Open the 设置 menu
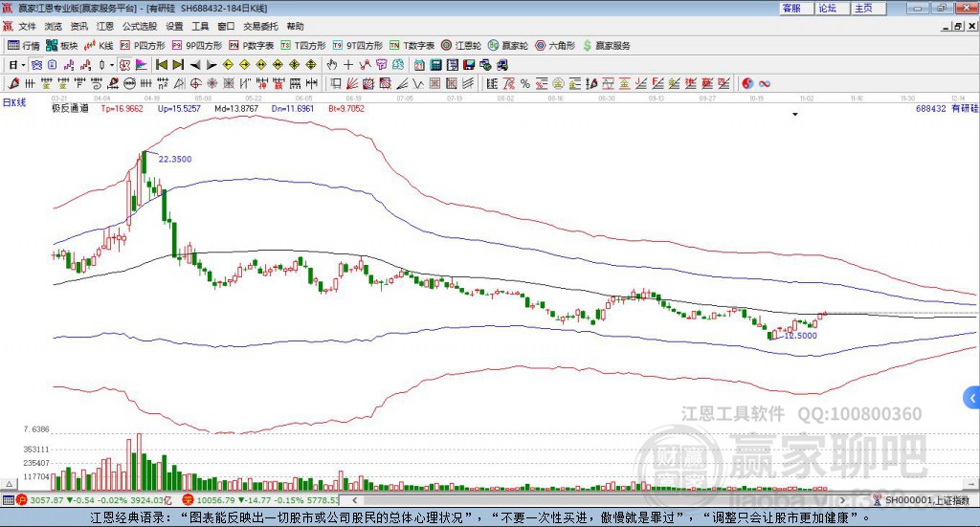This screenshot has width=980, height=527. (x=174, y=26)
